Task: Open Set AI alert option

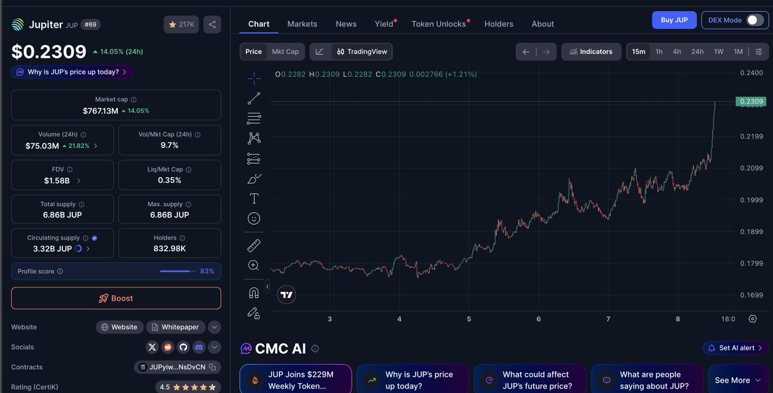Action: coord(736,348)
